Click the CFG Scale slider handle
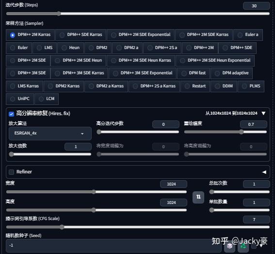Screen dimensions: 275x254 pyautogui.click(x=62, y=227)
